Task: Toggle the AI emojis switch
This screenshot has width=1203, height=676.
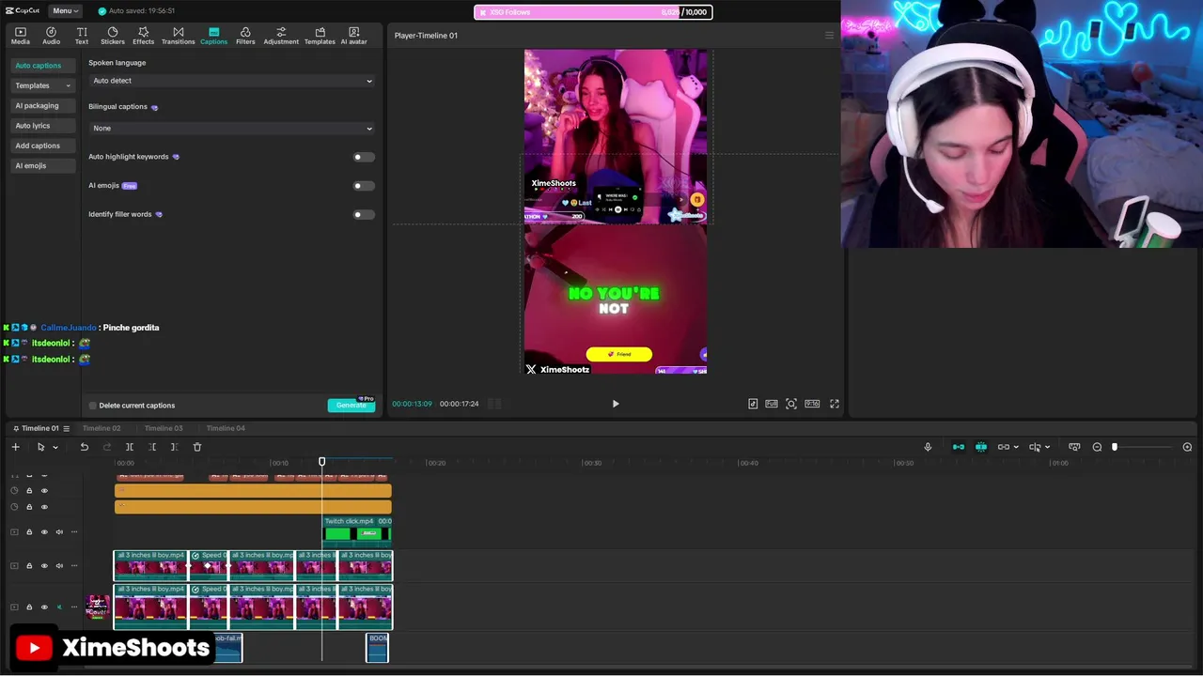Action: click(363, 186)
